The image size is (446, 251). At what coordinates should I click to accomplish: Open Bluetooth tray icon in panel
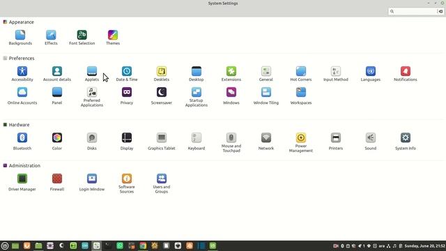pyautogui.click(x=342, y=246)
